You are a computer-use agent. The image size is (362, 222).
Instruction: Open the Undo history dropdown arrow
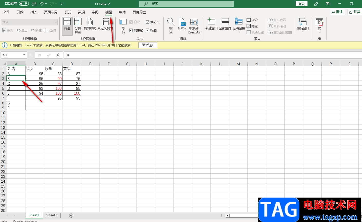click(x=46, y=4)
